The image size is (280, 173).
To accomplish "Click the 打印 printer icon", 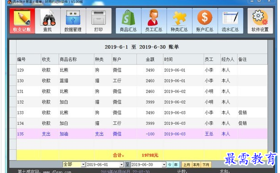I will click(x=98, y=21).
